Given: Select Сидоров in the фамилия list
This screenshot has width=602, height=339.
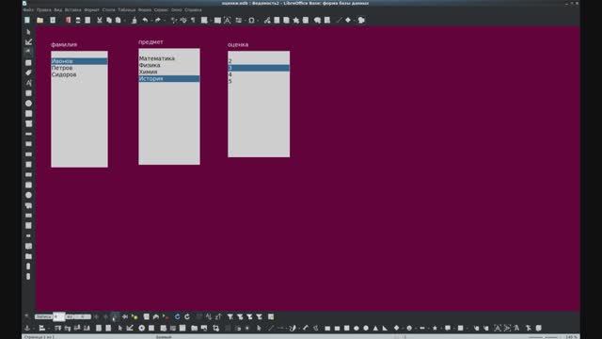Looking at the screenshot, I should [x=79, y=74].
